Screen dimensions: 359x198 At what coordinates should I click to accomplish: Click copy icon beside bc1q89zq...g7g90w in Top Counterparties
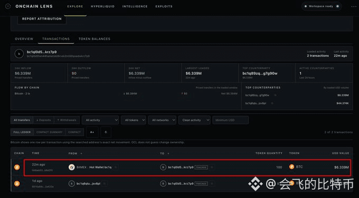pyautogui.click(x=275, y=95)
